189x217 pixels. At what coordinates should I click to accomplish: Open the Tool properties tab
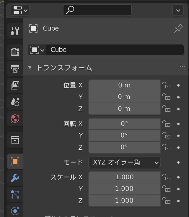coord(15,31)
